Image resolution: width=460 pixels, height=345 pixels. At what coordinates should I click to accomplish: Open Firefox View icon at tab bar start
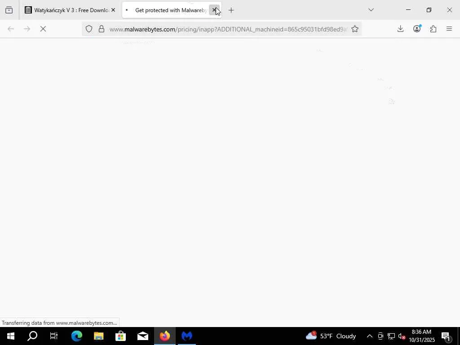9,10
